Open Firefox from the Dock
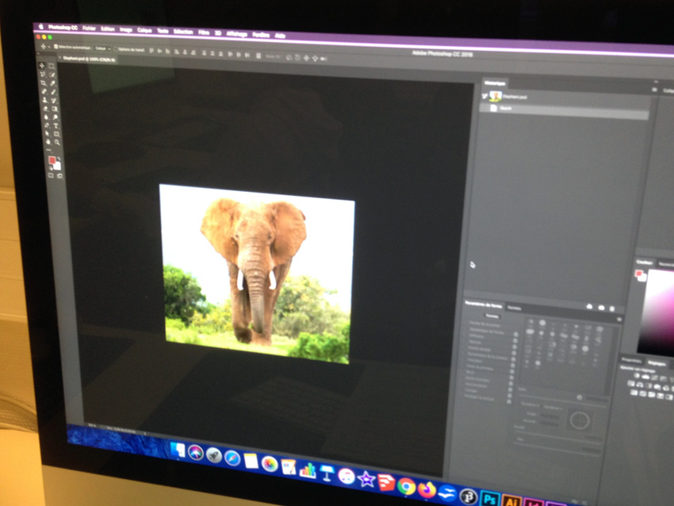 coord(427,489)
